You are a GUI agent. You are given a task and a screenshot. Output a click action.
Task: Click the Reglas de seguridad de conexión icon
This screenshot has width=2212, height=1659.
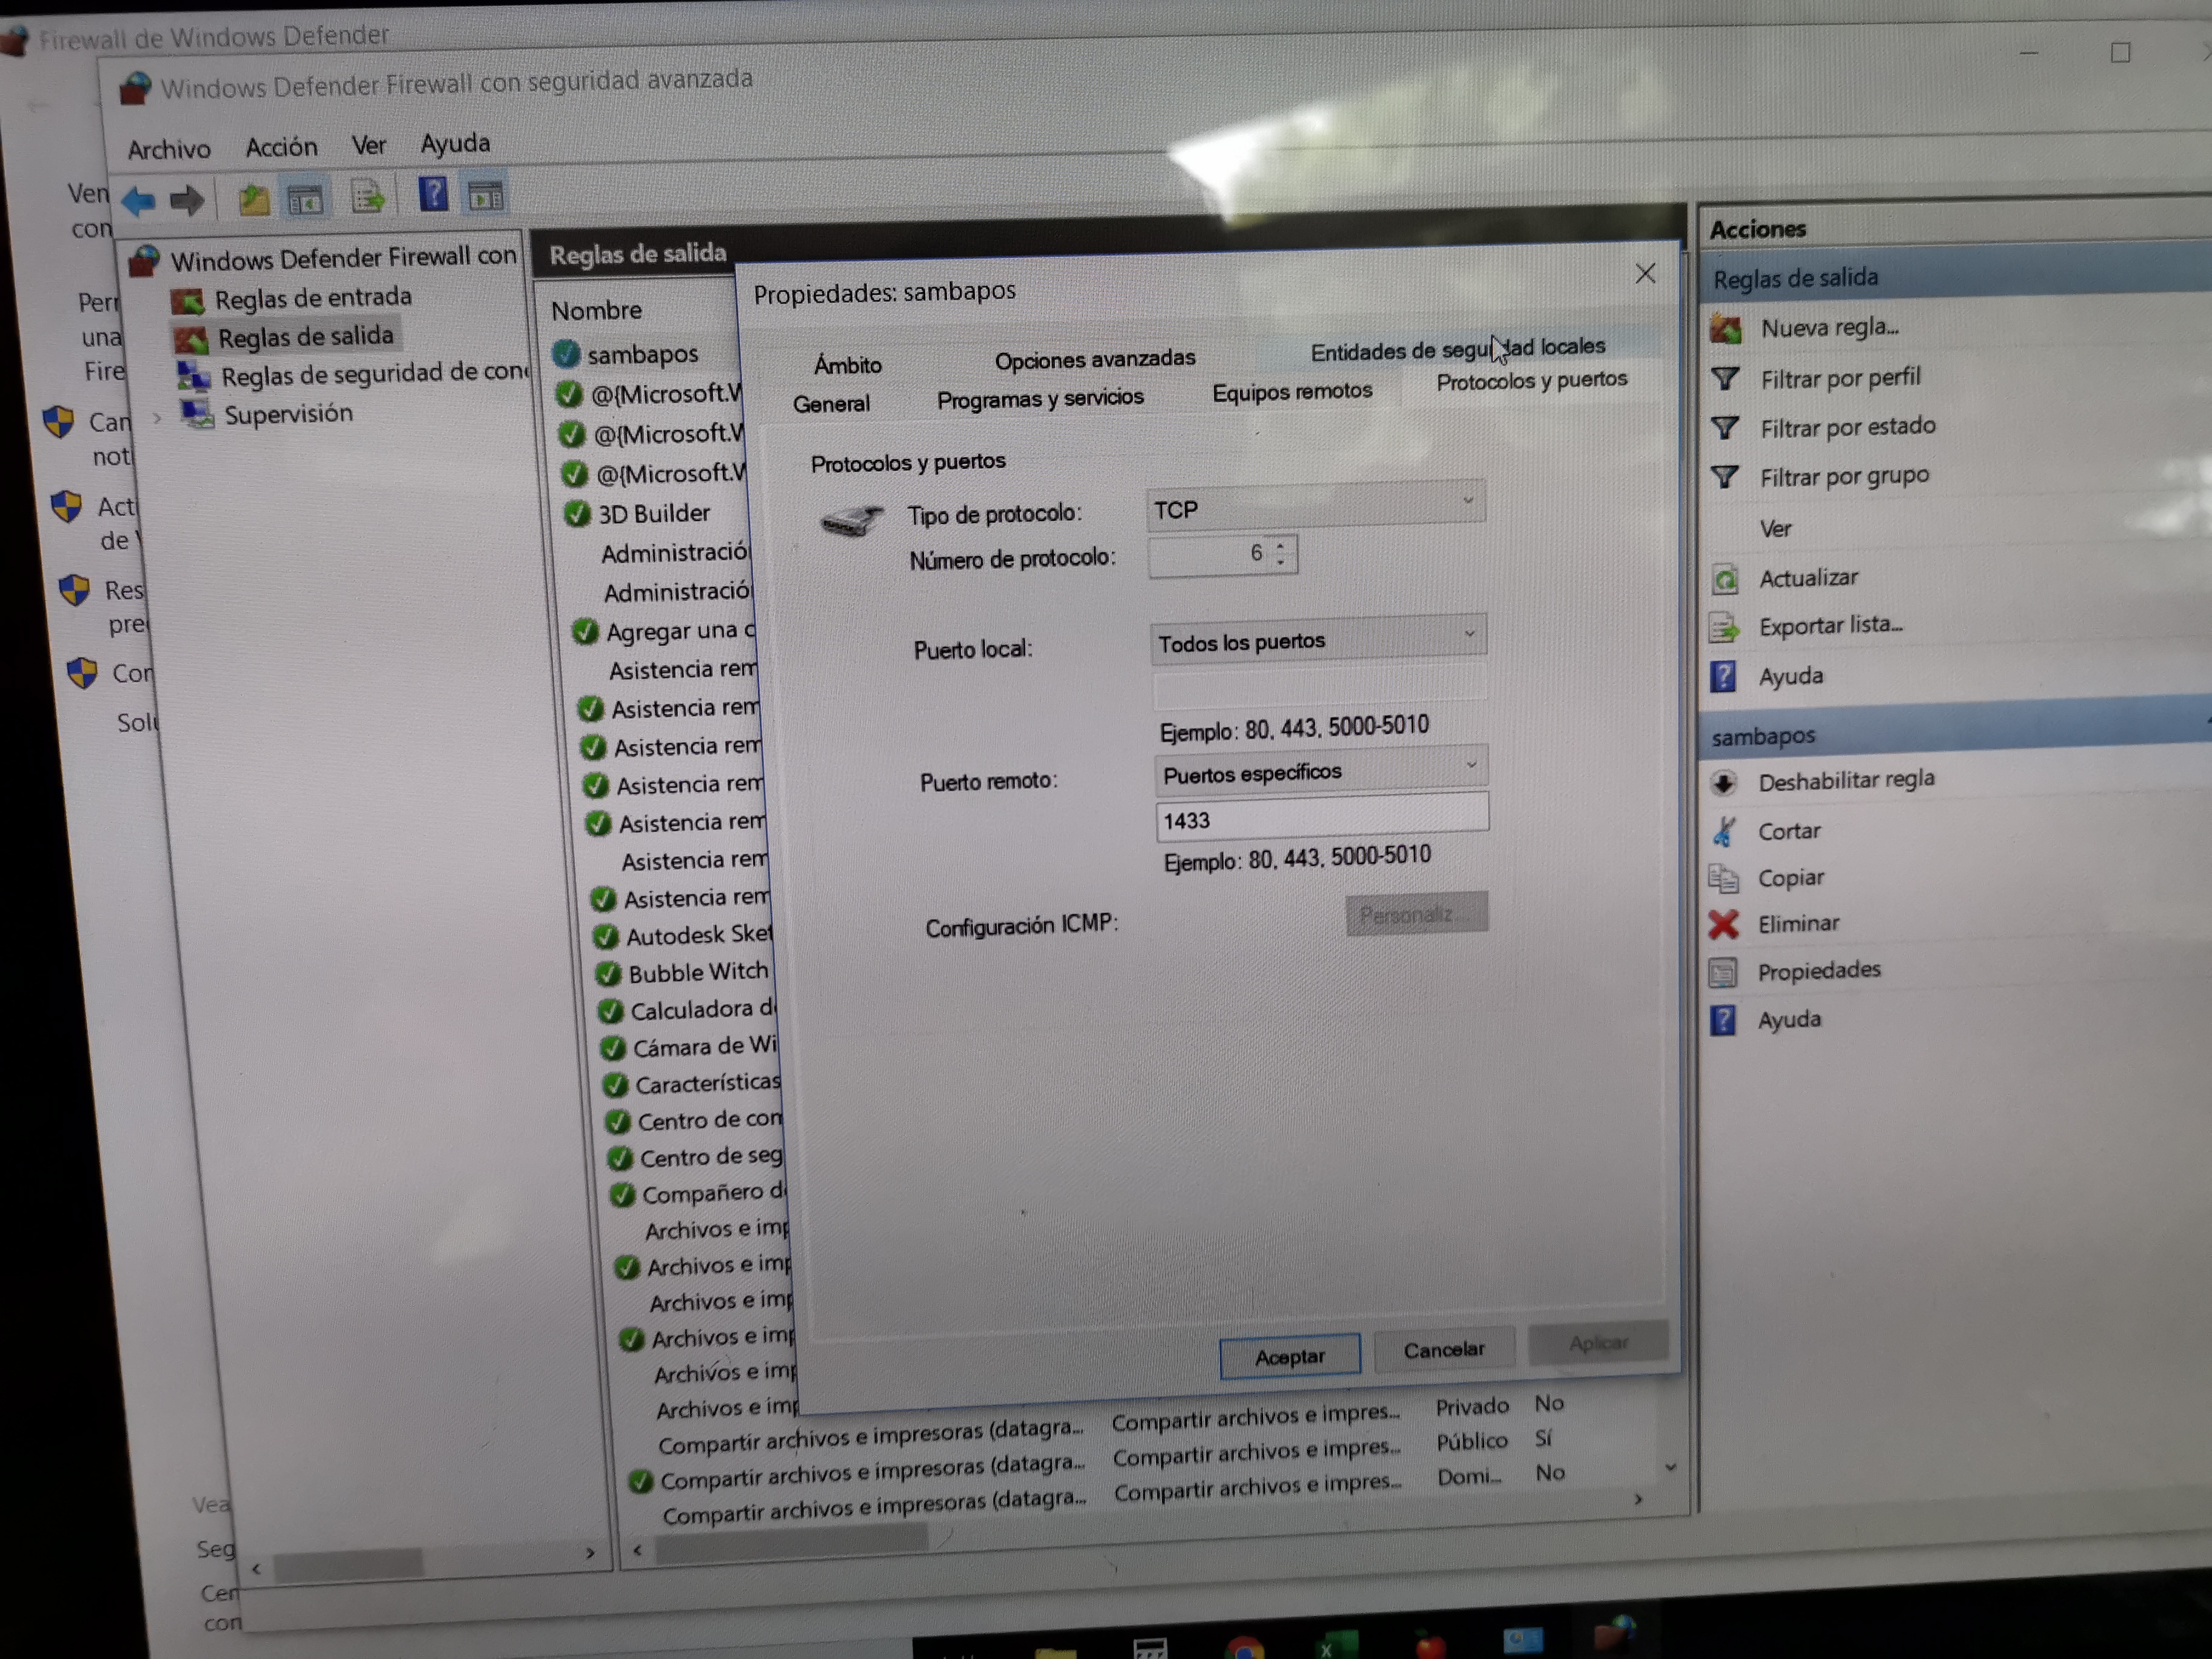(193, 377)
